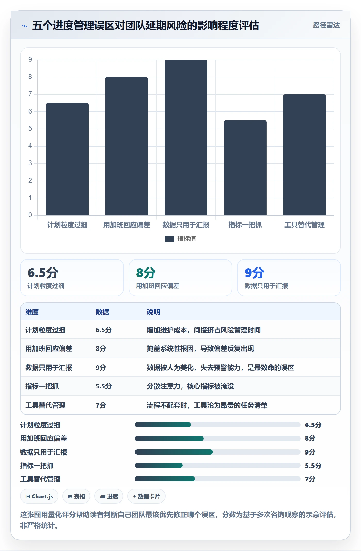Viewport: 361px width, 551px height.
Task: Click the footnote paragraph about 量化评分
Action: tap(179, 520)
